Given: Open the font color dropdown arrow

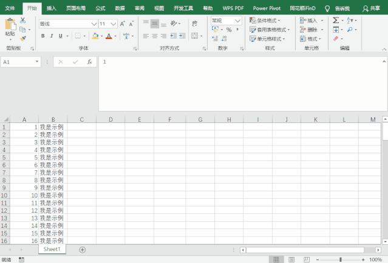Looking at the screenshot, I should (x=115, y=36).
